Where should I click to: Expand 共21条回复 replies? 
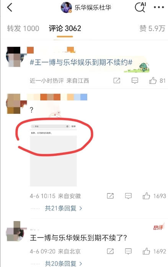[x=64, y=208]
